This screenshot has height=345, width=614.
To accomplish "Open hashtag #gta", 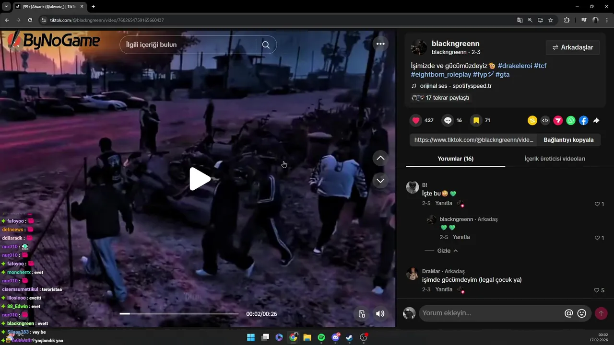I will (x=502, y=75).
